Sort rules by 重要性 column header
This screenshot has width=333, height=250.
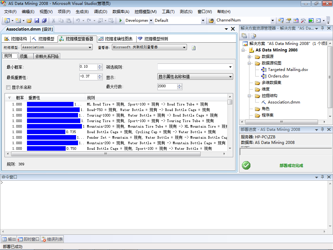(56, 98)
